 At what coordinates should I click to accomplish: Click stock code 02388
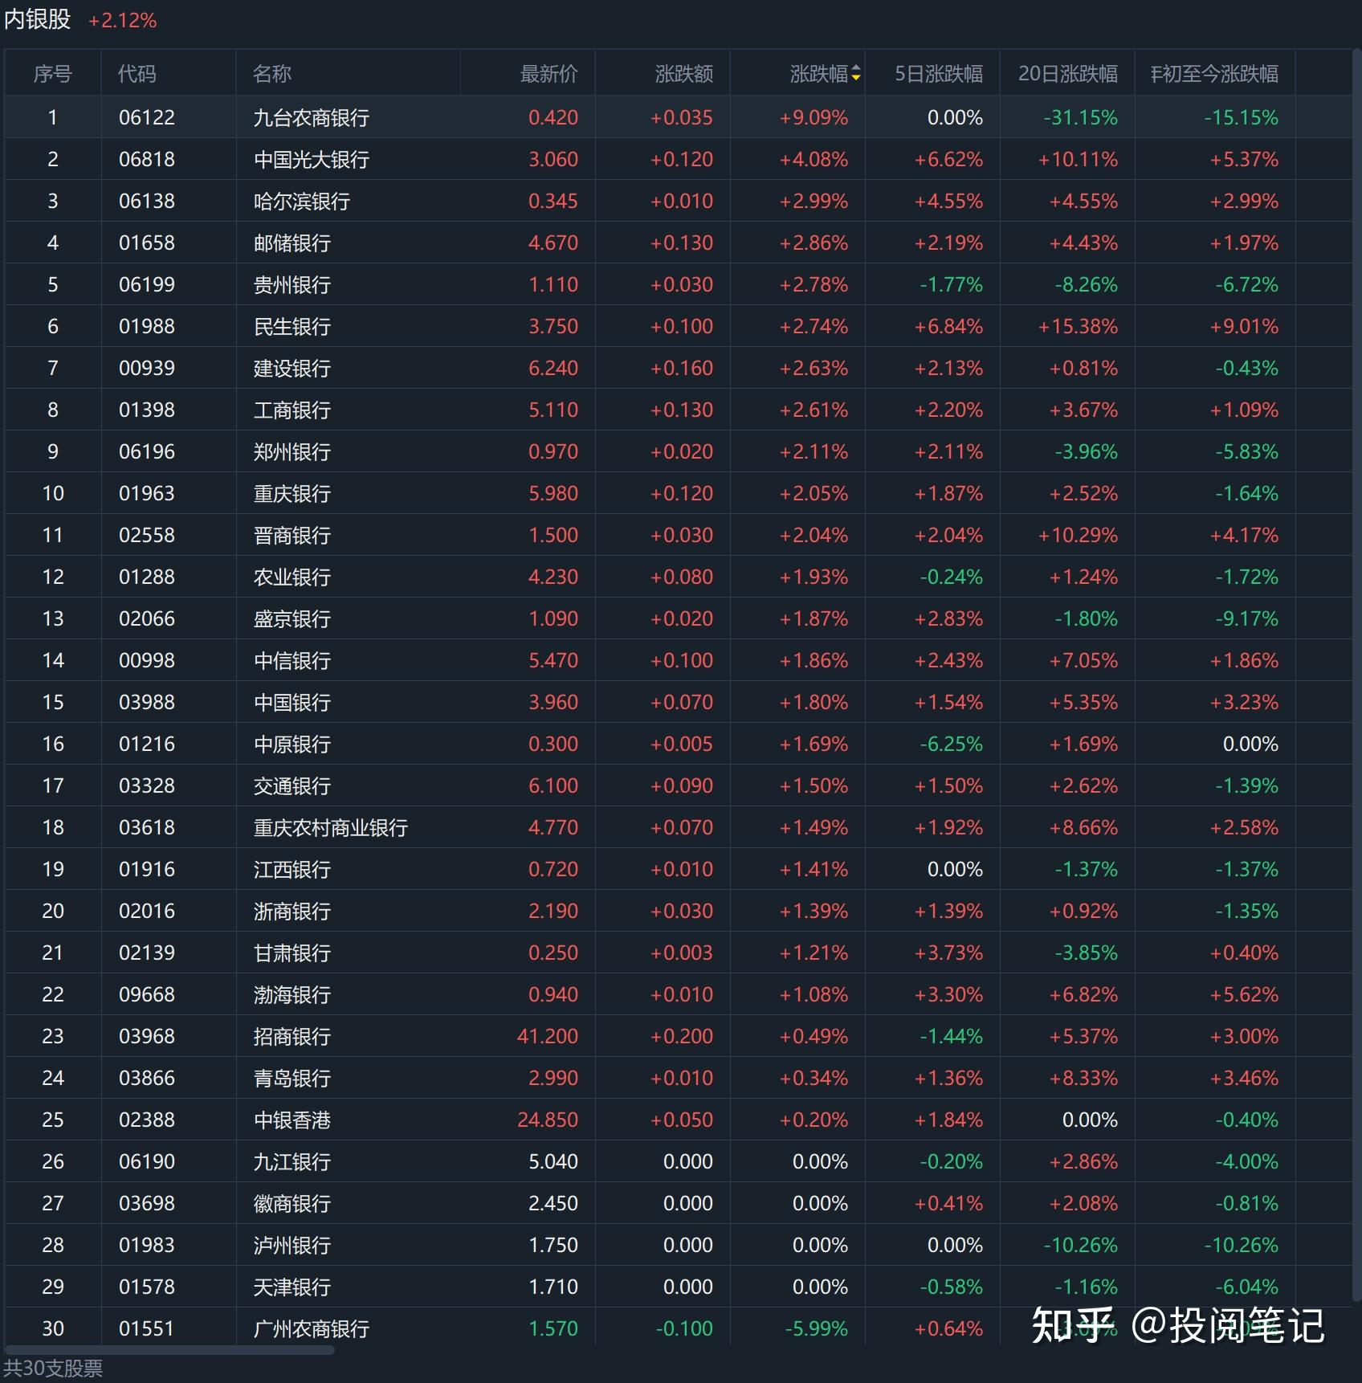pos(147,1120)
